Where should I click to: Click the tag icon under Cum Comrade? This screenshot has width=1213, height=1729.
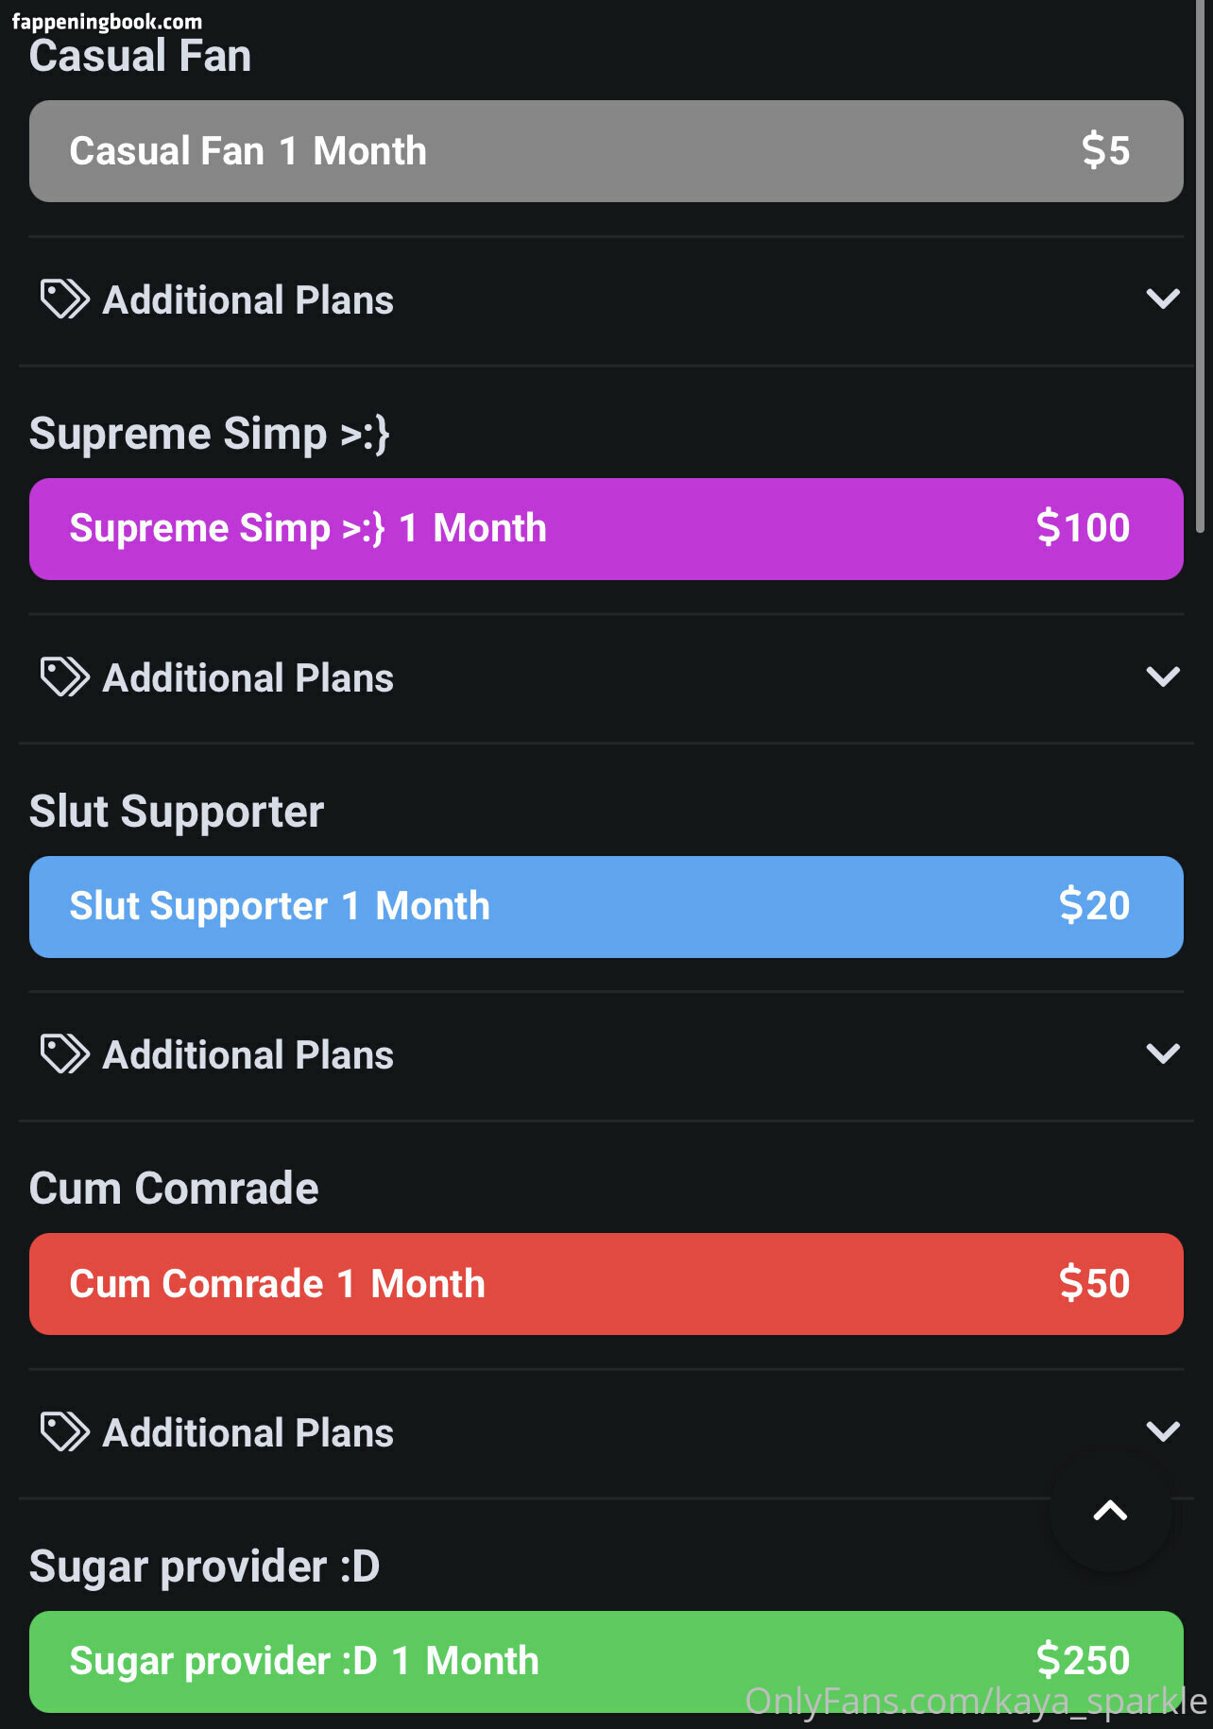point(64,1432)
